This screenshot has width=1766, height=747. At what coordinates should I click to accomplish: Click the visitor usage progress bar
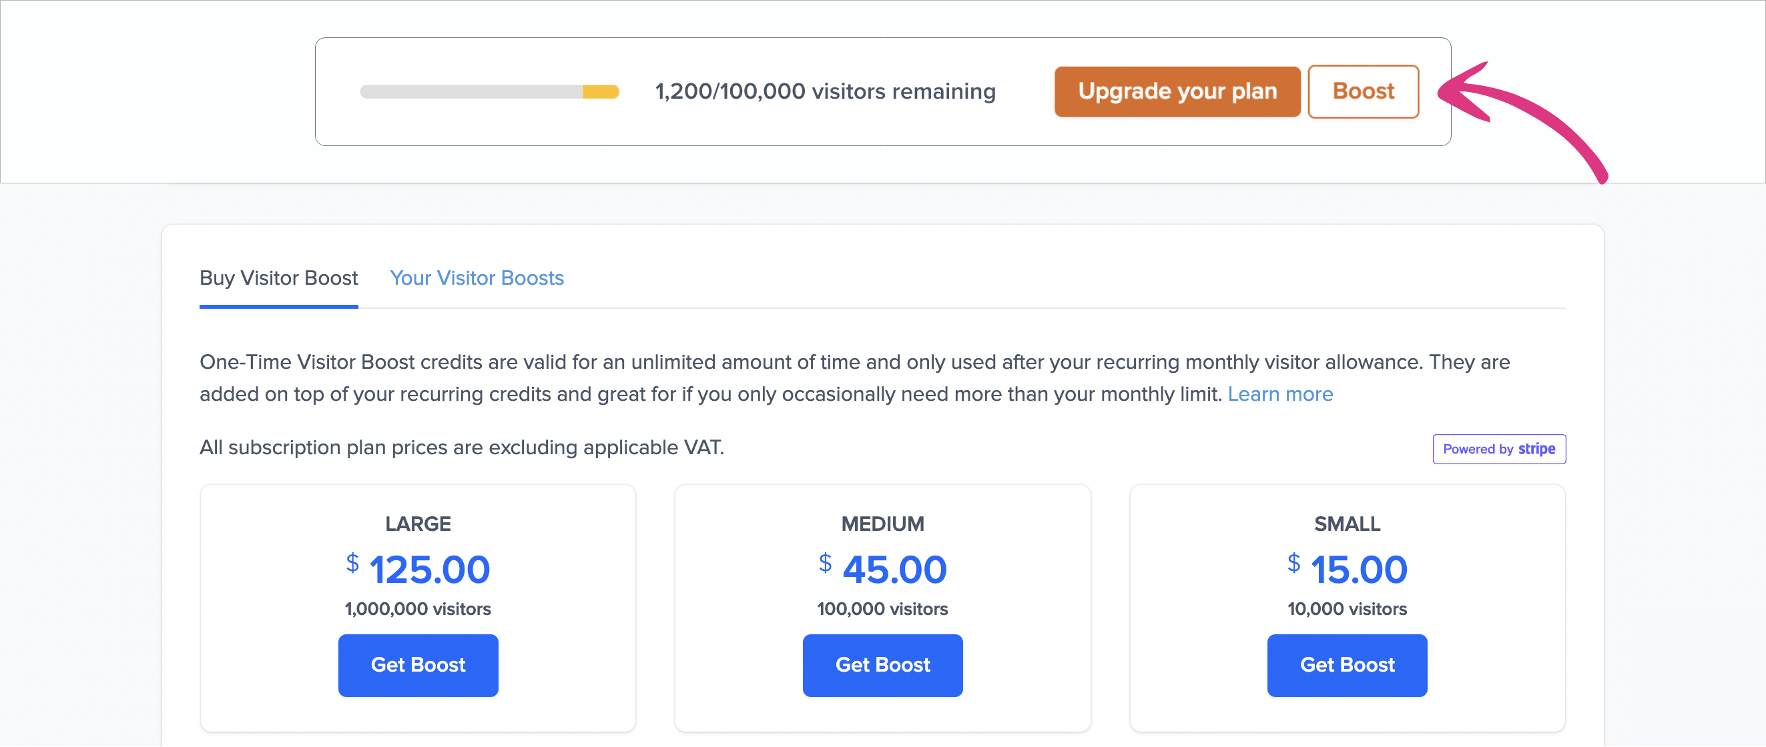tap(489, 92)
